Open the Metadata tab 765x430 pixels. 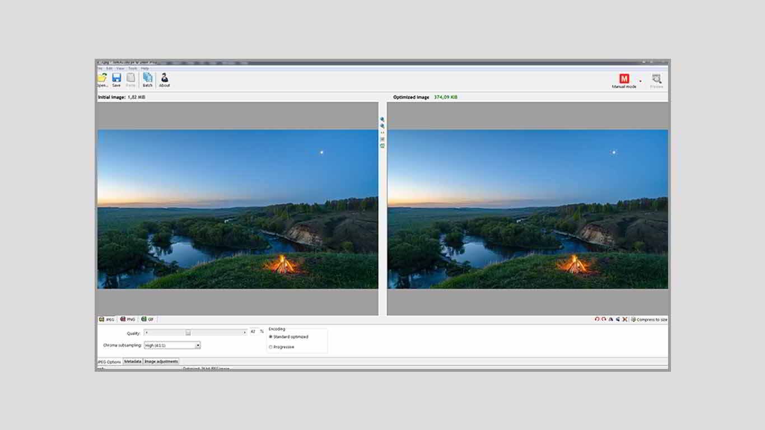tap(133, 362)
